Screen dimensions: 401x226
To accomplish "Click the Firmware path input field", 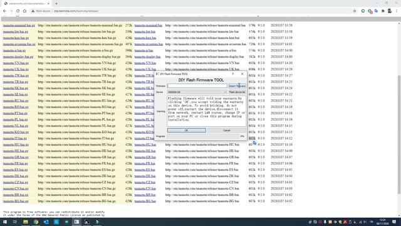I will click(x=197, y=86).
